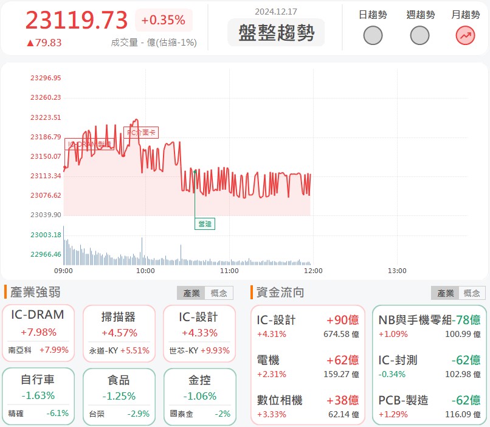Click the 產業強弱 section heading

pyautogui.click(x=35, y=292)
